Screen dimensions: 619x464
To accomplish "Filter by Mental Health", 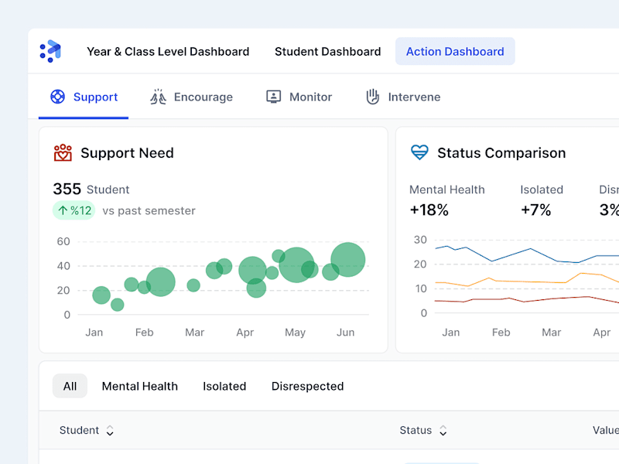I will (140, 386).
